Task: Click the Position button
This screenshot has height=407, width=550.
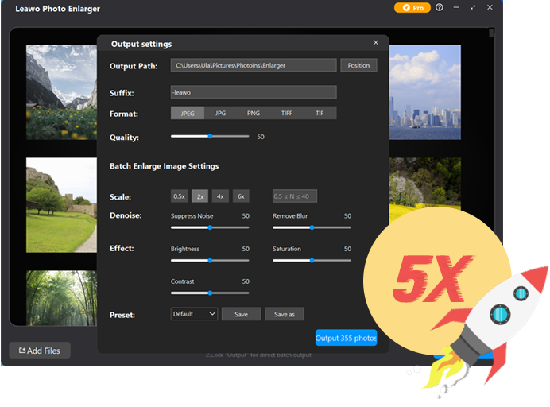Action: pyautogui.click(x=358, y=65)
